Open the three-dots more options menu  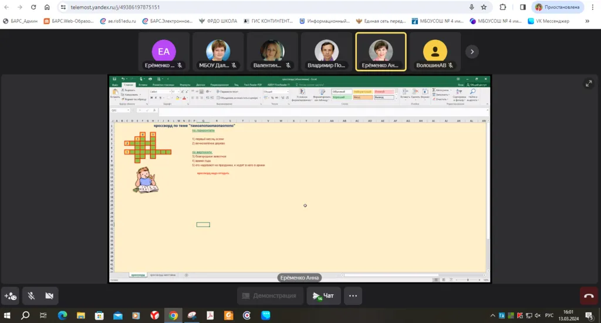tap(353, 296)
